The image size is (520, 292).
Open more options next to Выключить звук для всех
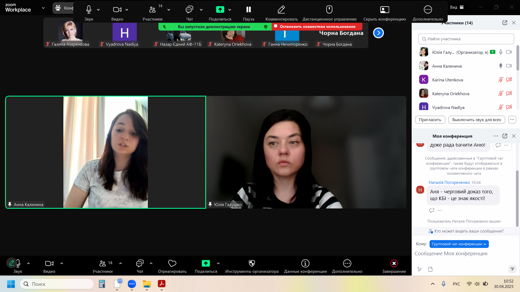[x=512, y=120]
